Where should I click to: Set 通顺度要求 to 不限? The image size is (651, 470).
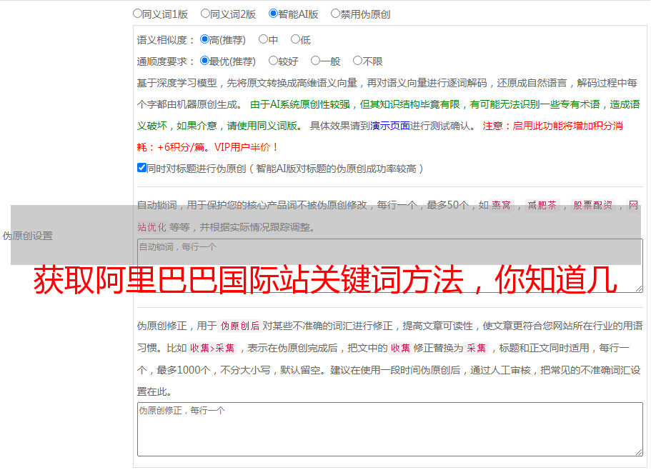click(x=357, y=61)
